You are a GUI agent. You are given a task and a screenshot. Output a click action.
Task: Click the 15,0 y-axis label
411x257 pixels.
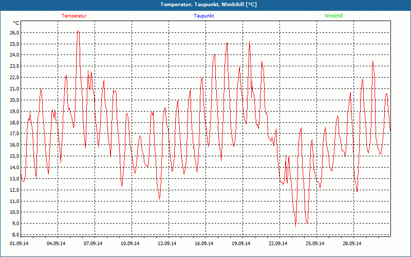[14, 156]
